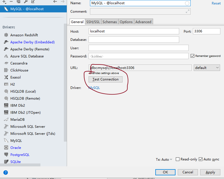Image resolution: width=224 pixels, height=179 pixels.
Task: Click the IBM Db2 driver icon
Action: pyautogui.click(x=6, y=106)
